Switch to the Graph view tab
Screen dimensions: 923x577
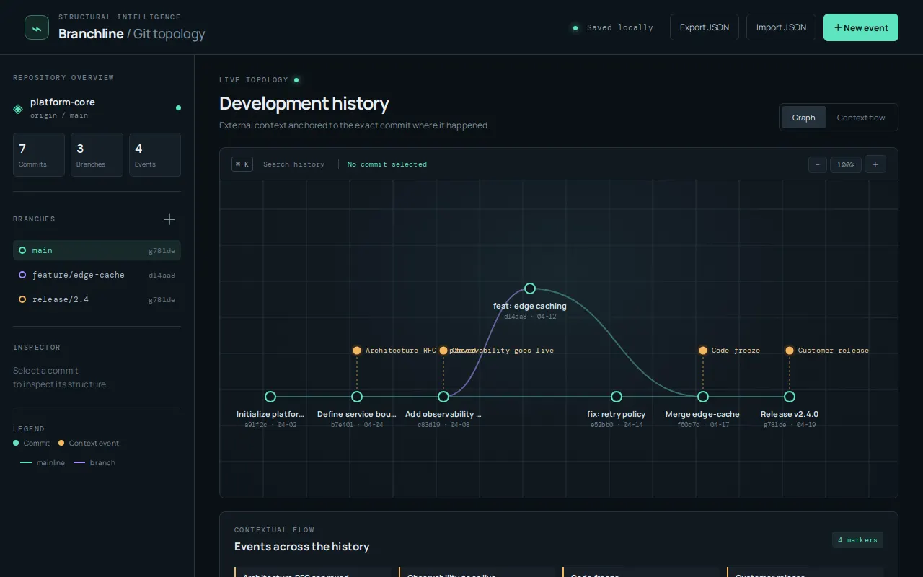804,118
